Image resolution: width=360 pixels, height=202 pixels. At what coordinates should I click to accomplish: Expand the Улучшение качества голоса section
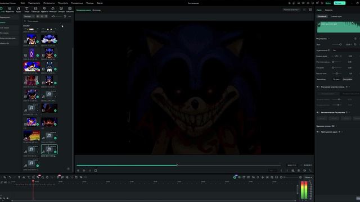click(349, 87)
